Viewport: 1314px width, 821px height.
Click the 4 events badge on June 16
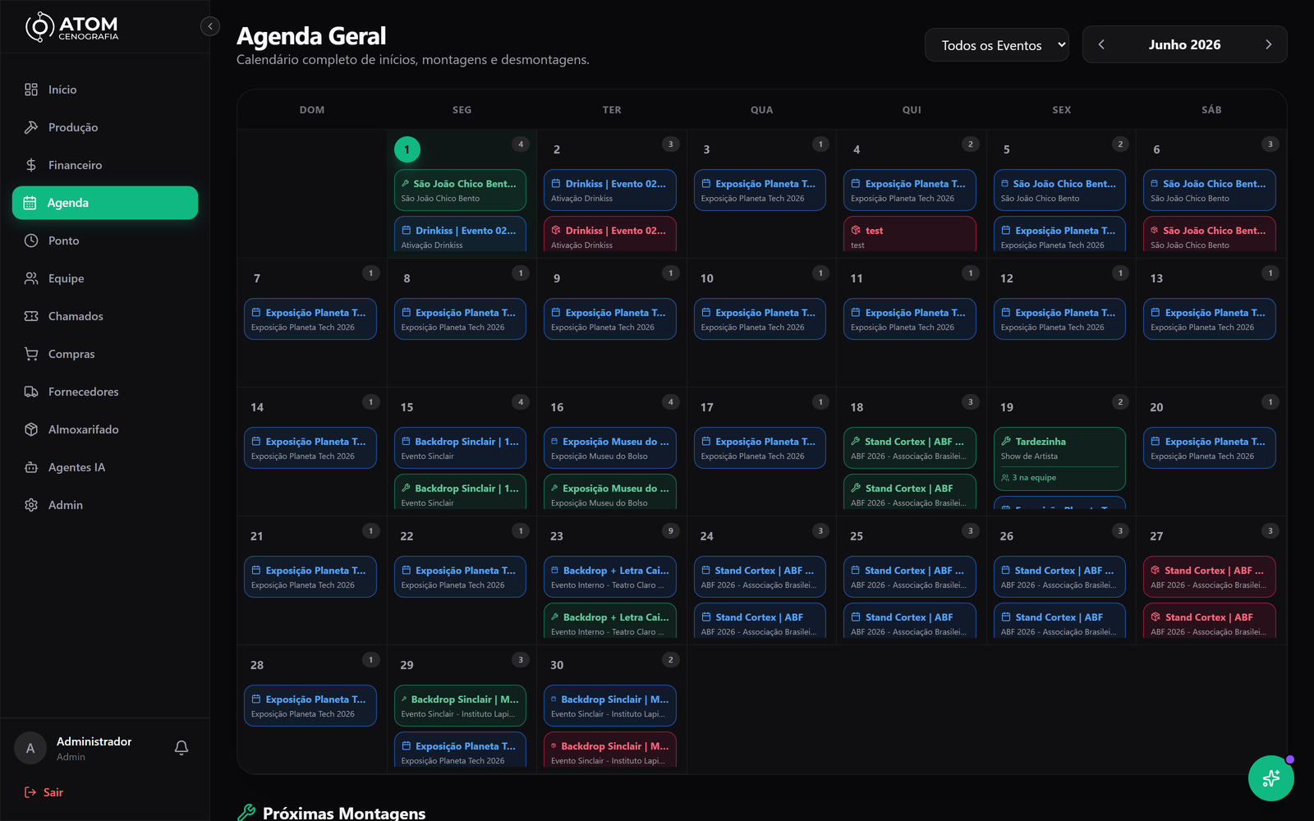pos(670,402)
